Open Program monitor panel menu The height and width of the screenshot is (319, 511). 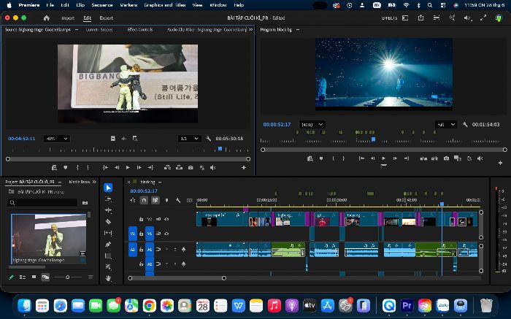pos(298,30)
